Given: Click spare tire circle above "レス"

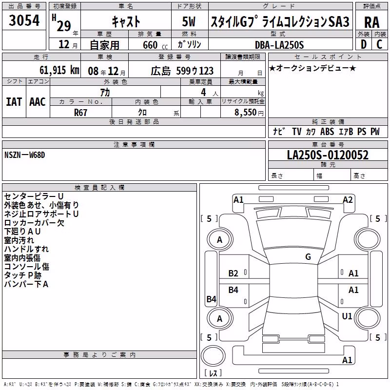Looking at the screenshot, I should 213,355.
